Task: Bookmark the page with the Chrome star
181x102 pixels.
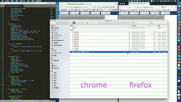Action: coord(92,7)
